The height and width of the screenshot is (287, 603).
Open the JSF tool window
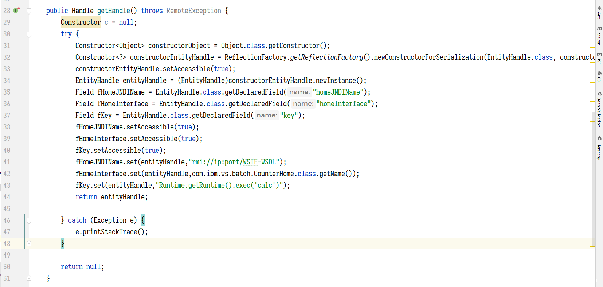(599, 58)
